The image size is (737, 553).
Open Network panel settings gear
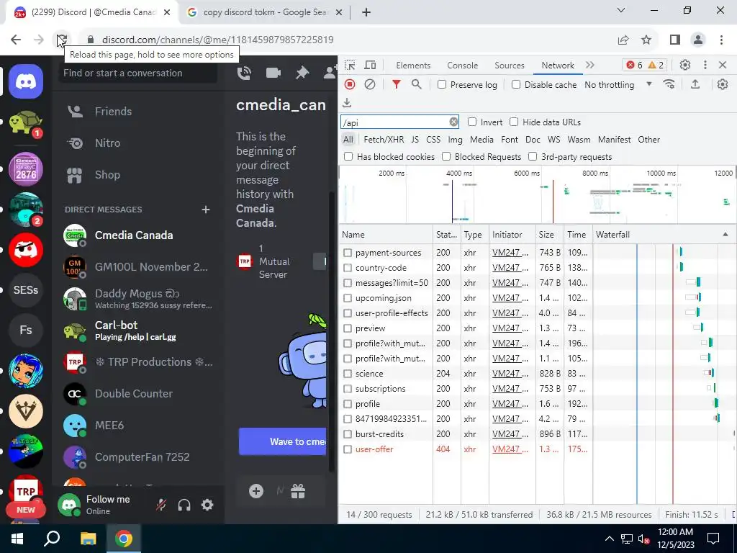pos(723,84)
